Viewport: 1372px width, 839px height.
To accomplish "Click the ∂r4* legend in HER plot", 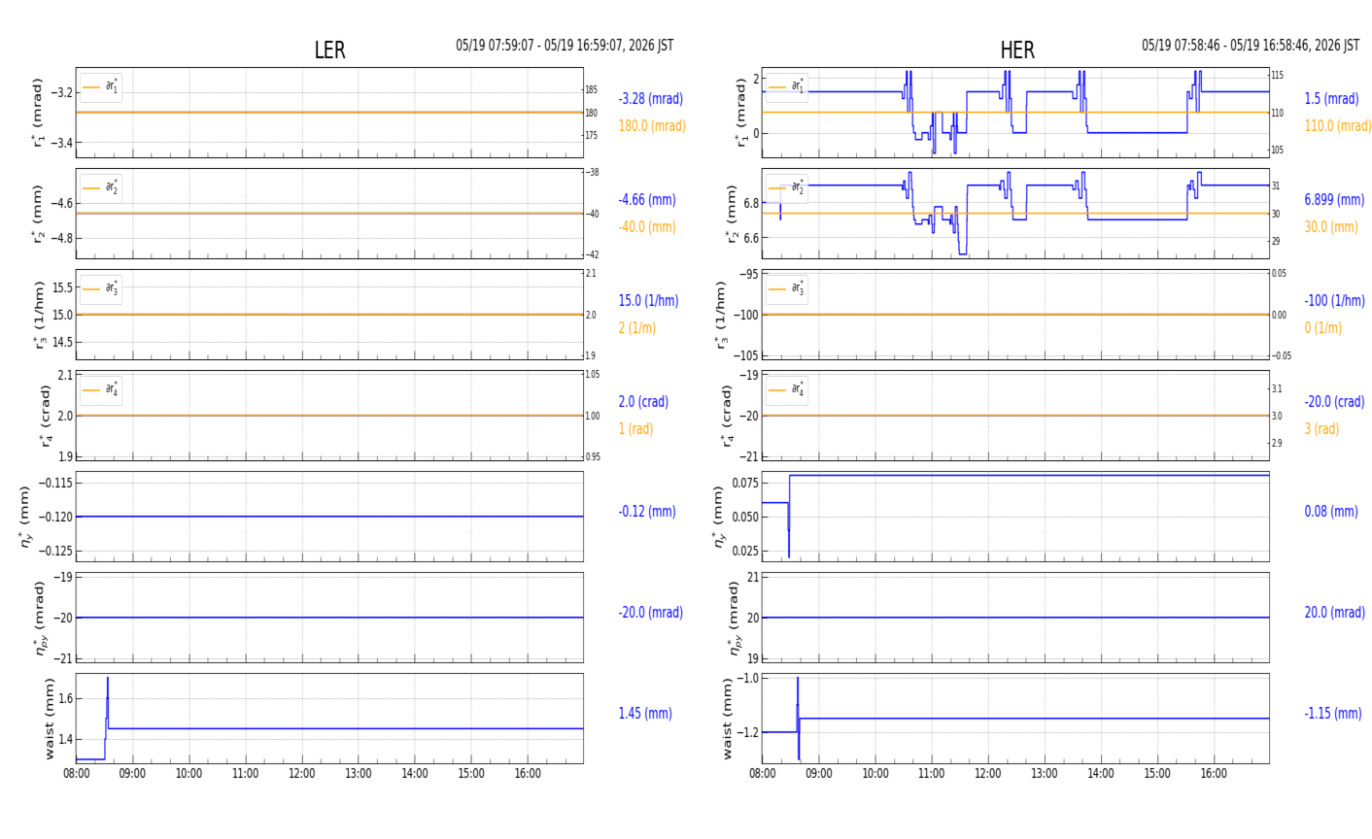I will tap(787, 390).
